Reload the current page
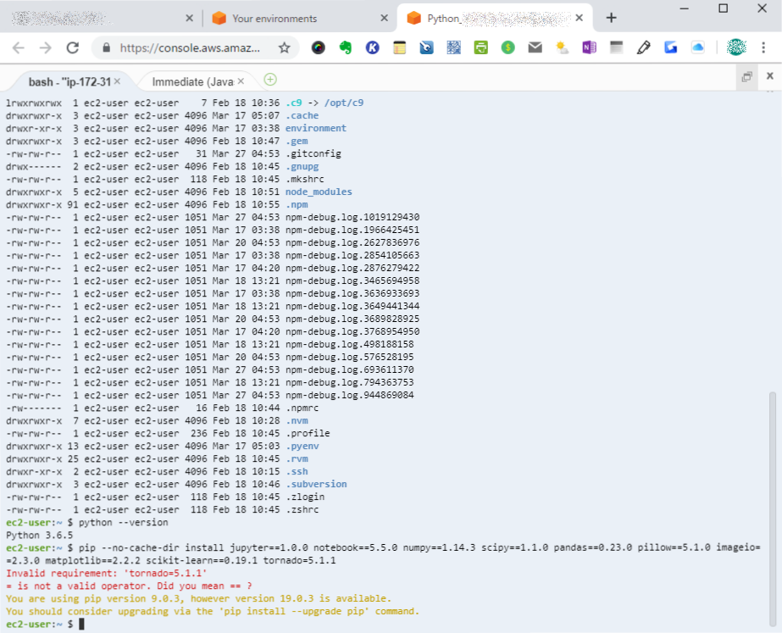 73,47
